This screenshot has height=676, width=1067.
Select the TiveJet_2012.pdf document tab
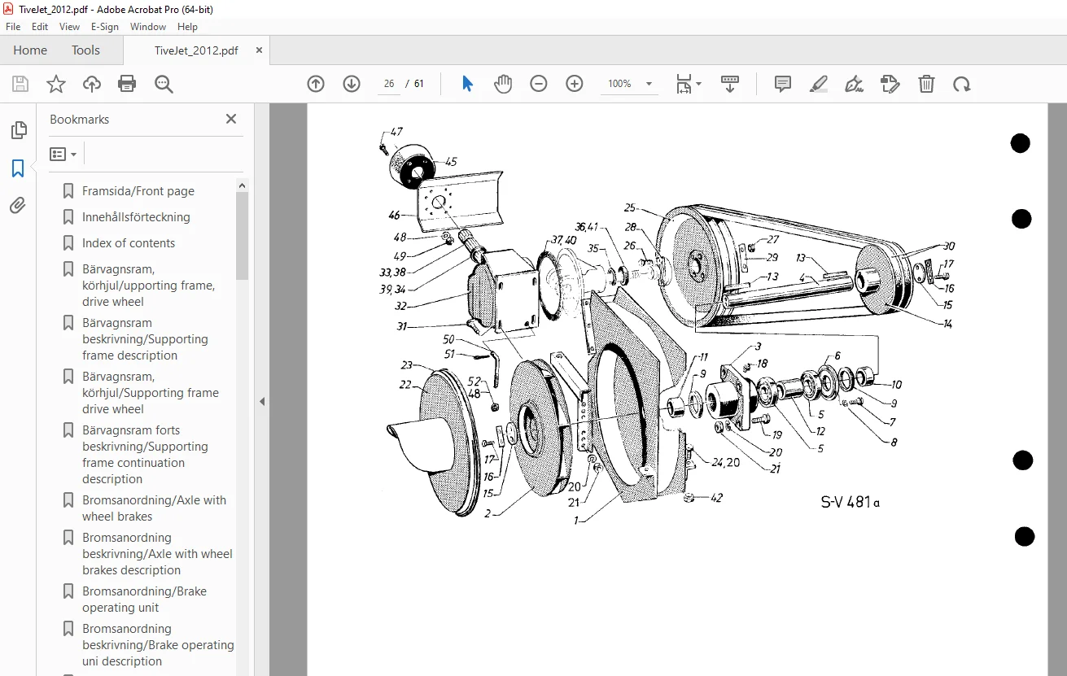pos(196,50)
